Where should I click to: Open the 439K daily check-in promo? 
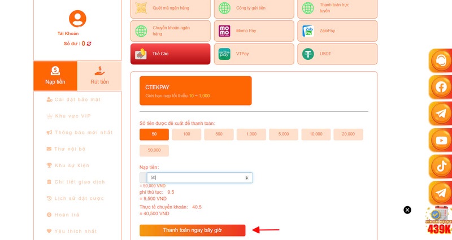[x=439, y=221]
